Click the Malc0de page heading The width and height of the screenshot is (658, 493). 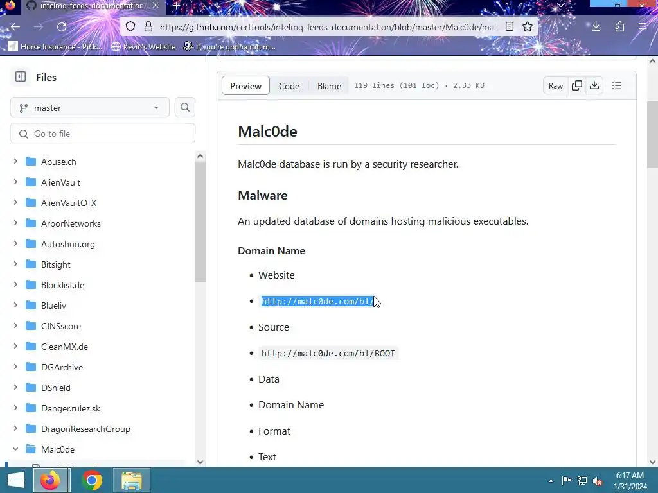pos(267,131)
